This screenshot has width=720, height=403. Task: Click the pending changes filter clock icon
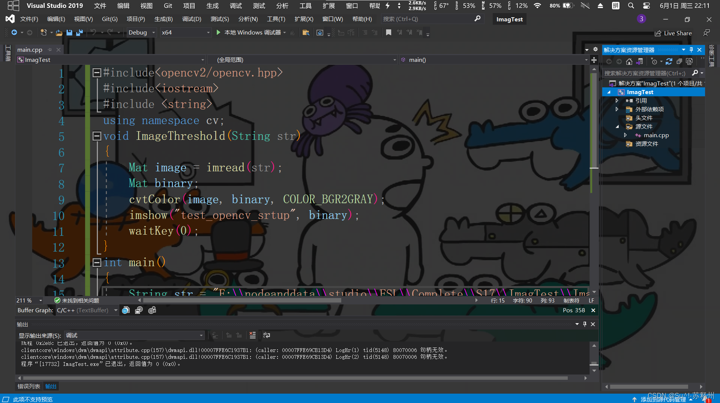(654, 61)
